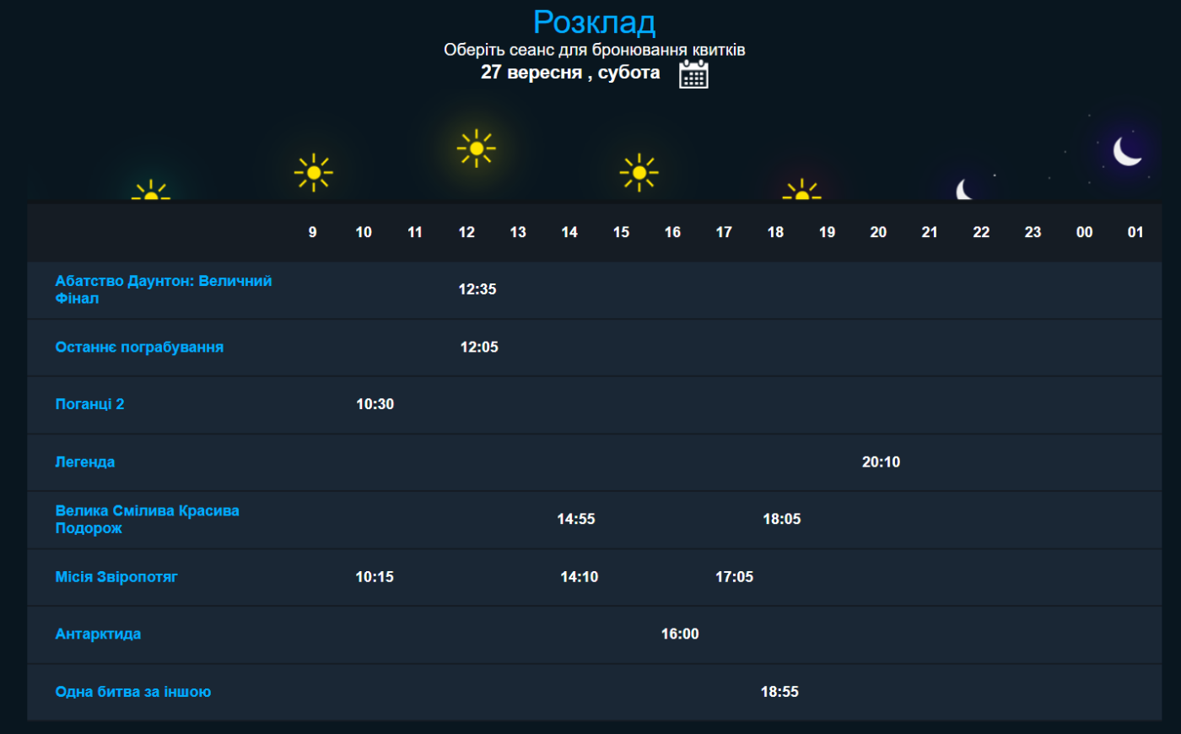Select the 10:15 Місія Звіропотяг session

click(375, 577)
